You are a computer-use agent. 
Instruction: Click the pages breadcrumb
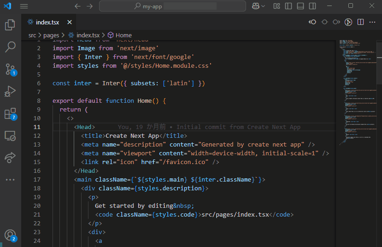coord(51,35)
